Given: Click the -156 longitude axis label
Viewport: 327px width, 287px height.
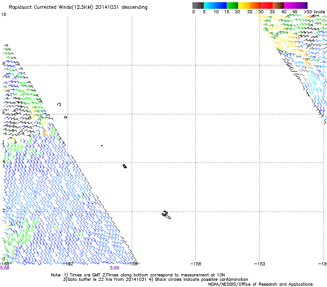Looking at the screenshot, I should (196, 264).
